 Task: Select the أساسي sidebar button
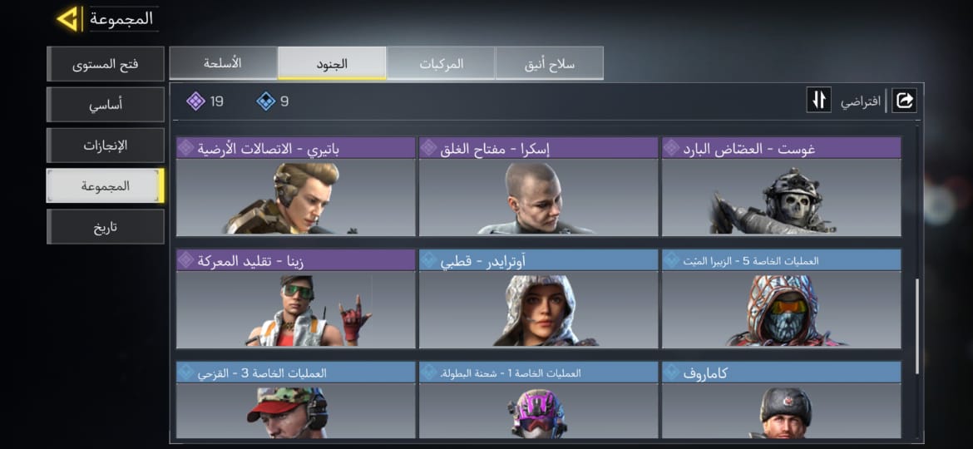(x=106, y=105)
